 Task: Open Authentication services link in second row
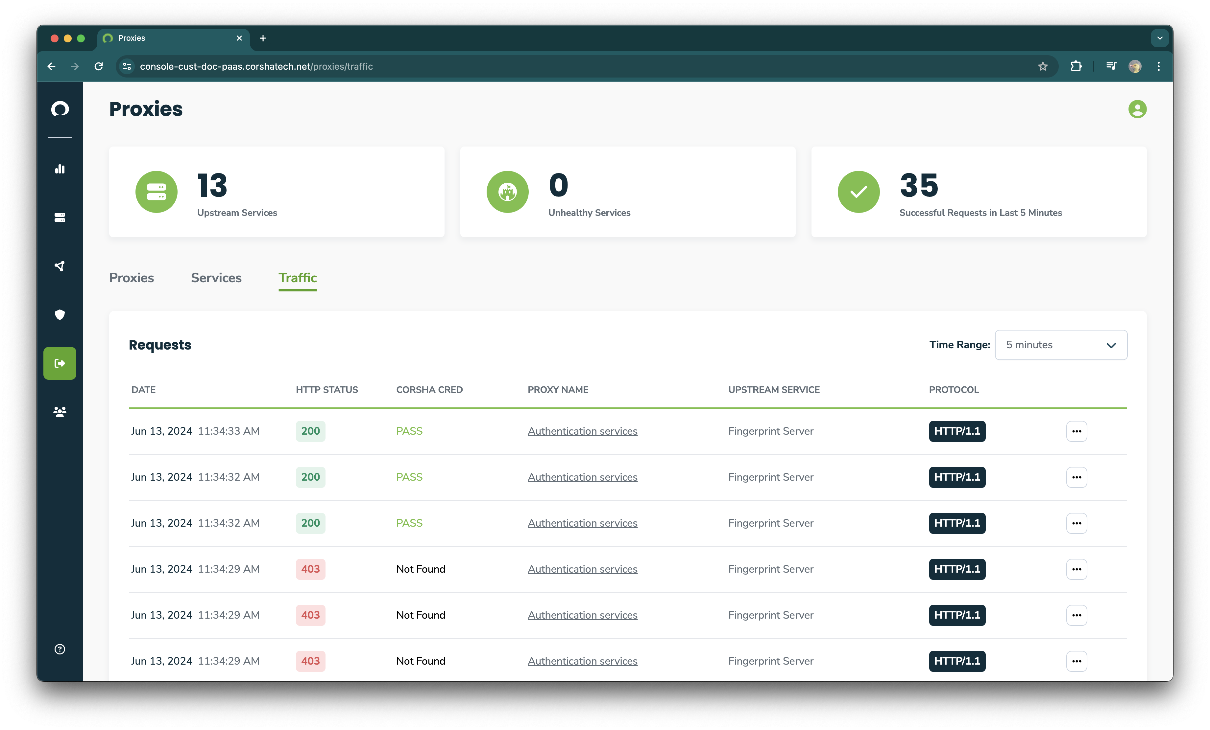click(x=582, y=477)
